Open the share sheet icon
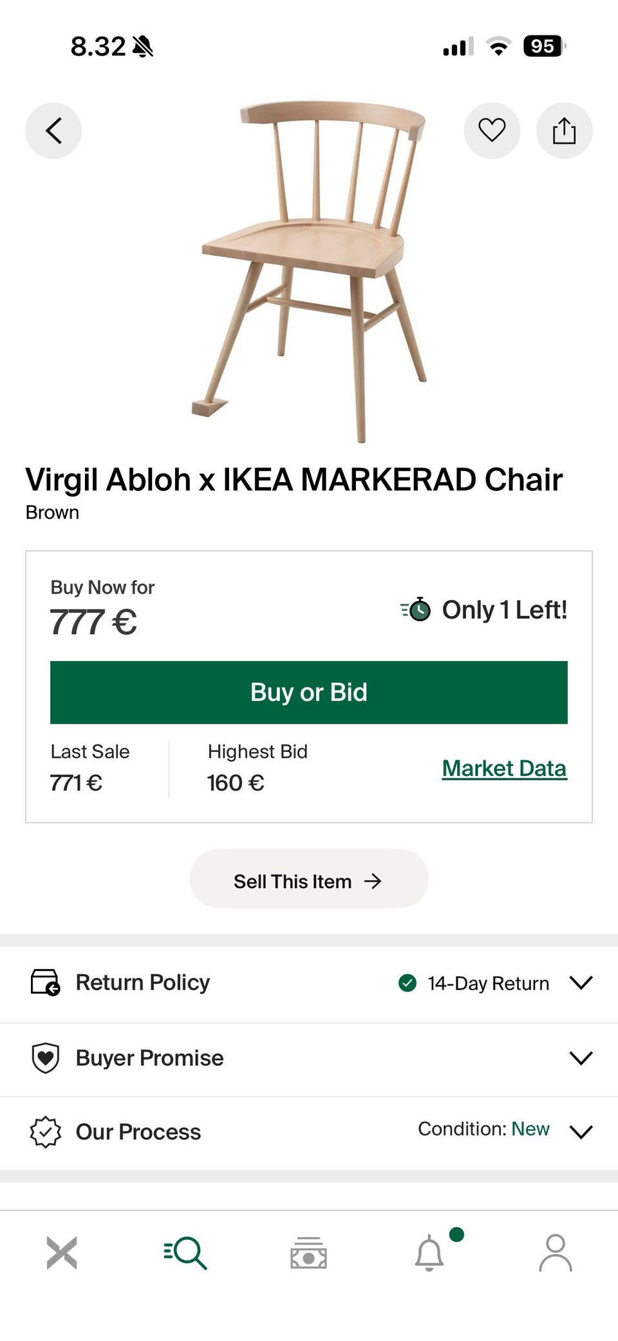This screenshot has height=1341, width=618. click(564, 131)
